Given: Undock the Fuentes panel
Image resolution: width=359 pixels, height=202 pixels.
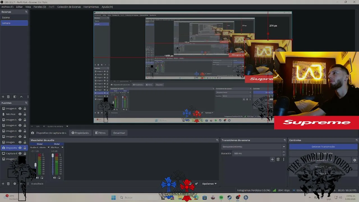Looking at the screenshot, I should (x=26, y=103).
